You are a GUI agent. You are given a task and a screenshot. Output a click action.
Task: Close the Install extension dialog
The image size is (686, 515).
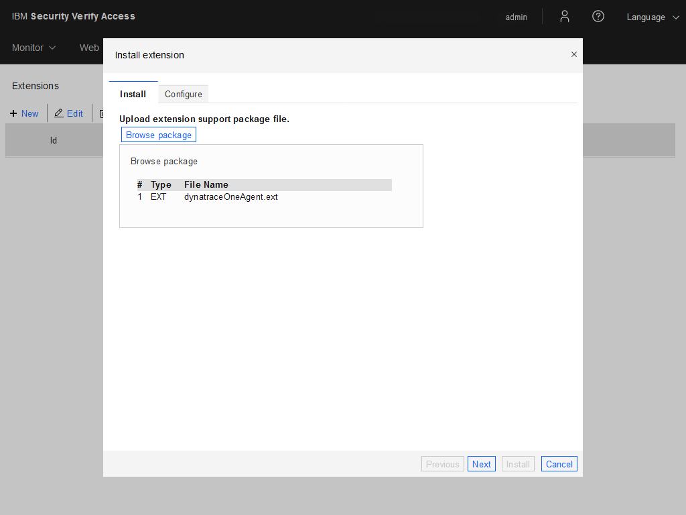click(x=574, y=54)
